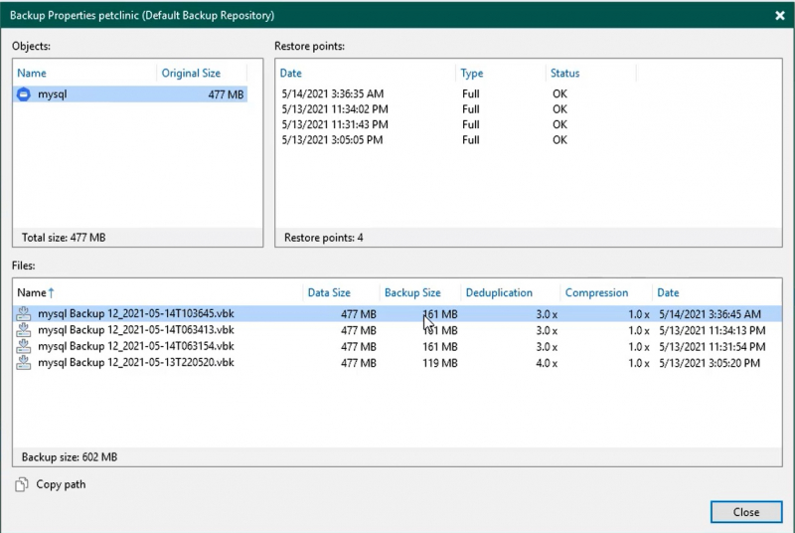Click the mysql object icon
The image size is (795, 533).
point(23,94)
